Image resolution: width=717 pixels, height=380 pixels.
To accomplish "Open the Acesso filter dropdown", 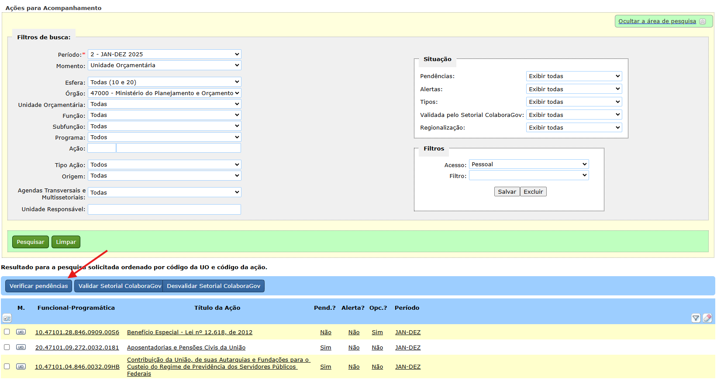I will tap(529, 164).
